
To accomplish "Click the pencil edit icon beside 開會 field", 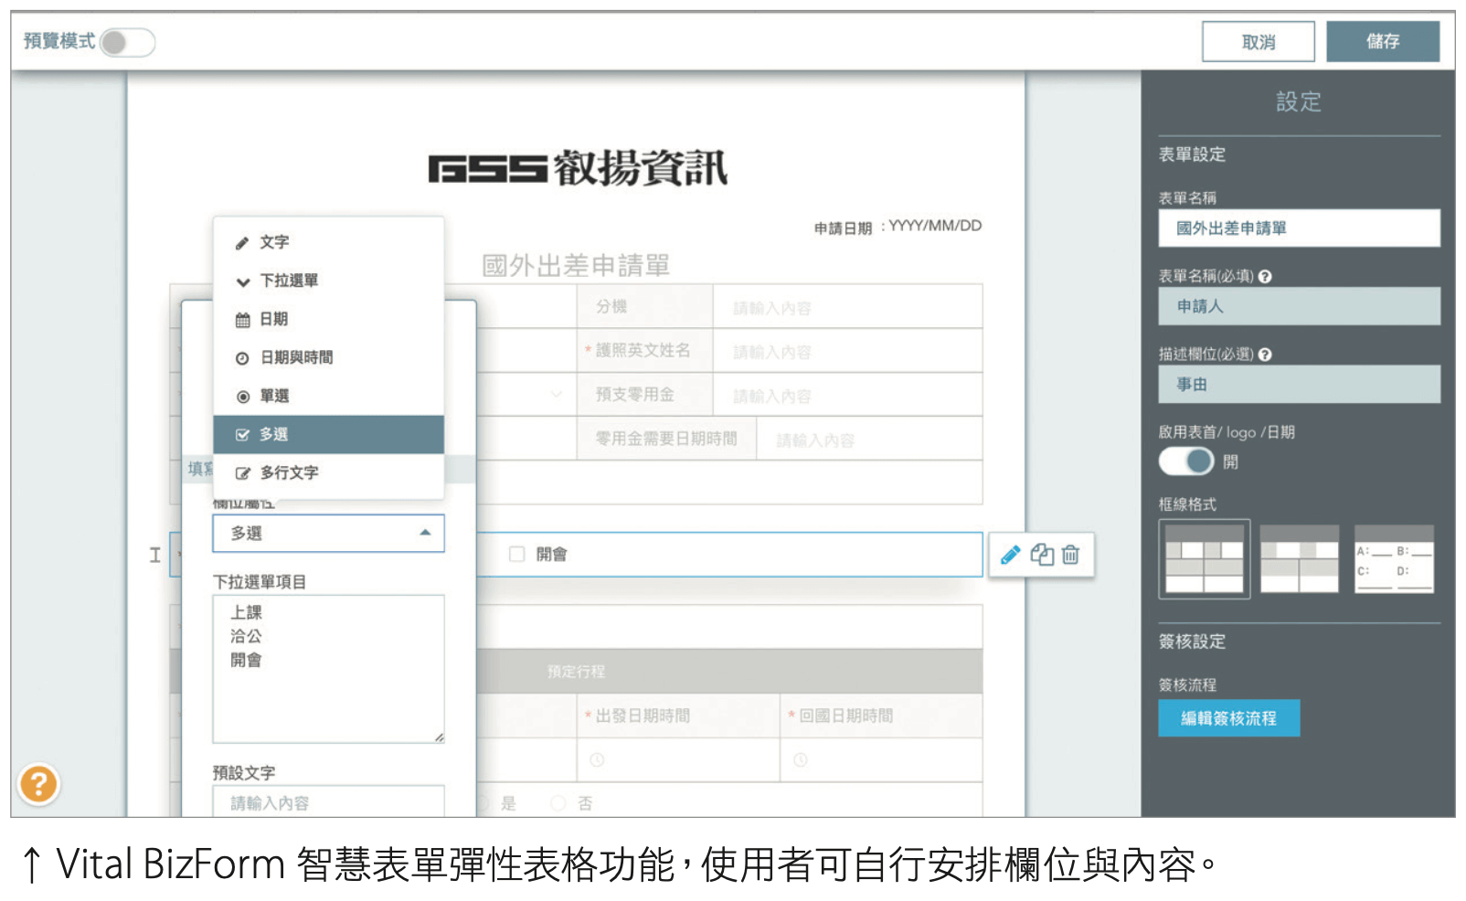I will click(1010, 555).
